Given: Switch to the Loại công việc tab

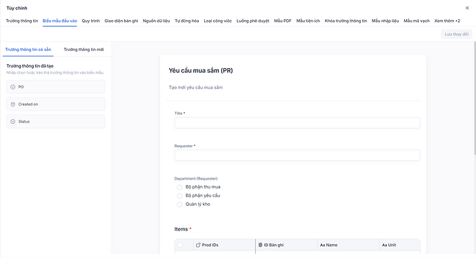Looking at the screenshot, I should [218, 21].
